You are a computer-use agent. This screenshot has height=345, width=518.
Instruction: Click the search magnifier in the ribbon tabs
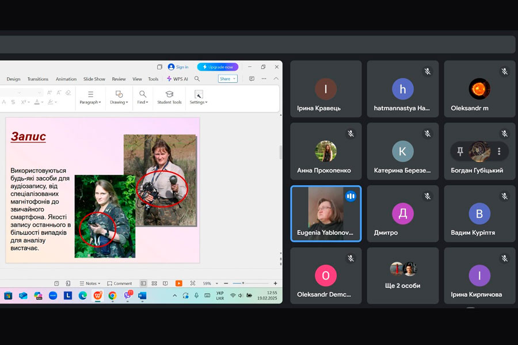pyautogui.click(x=197, y=79)
